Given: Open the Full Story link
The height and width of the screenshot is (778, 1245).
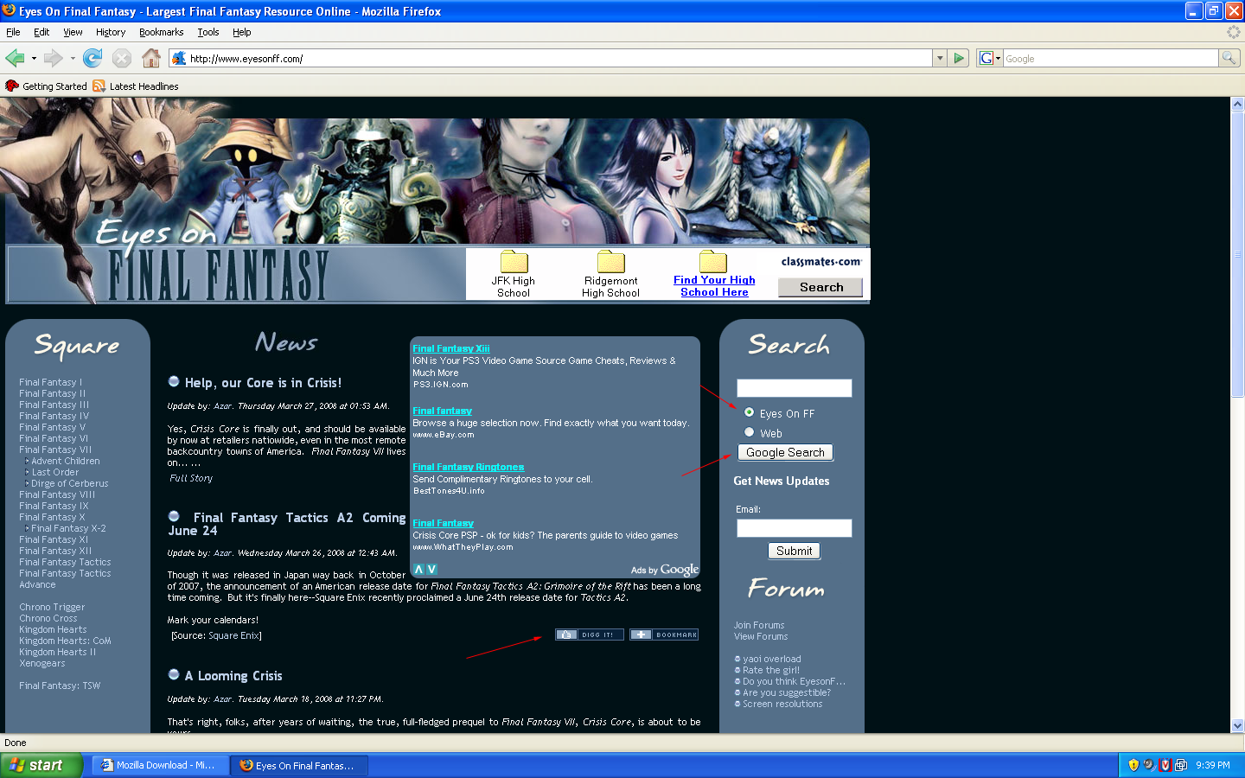Looking at the screenshot, I should click(191, 478).
